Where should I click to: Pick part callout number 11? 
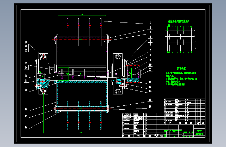[150, 70]
